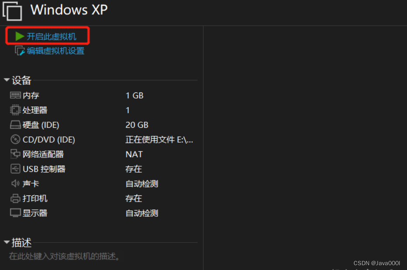Click the 描述 section heading
Viewport: 407px width, 270px height.
(x=21, y=243)
